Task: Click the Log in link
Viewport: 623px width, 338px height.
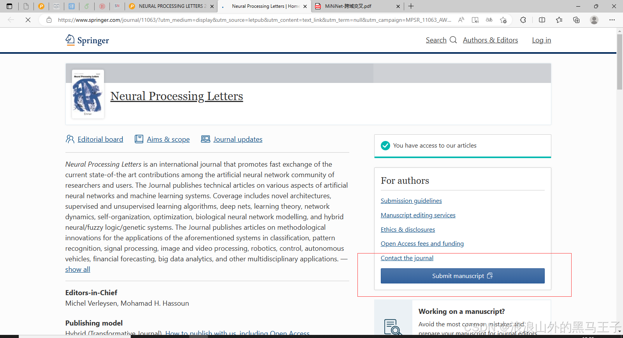Action: 542,40
